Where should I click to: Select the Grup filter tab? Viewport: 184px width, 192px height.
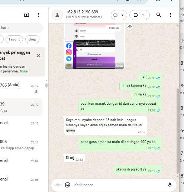32,39
